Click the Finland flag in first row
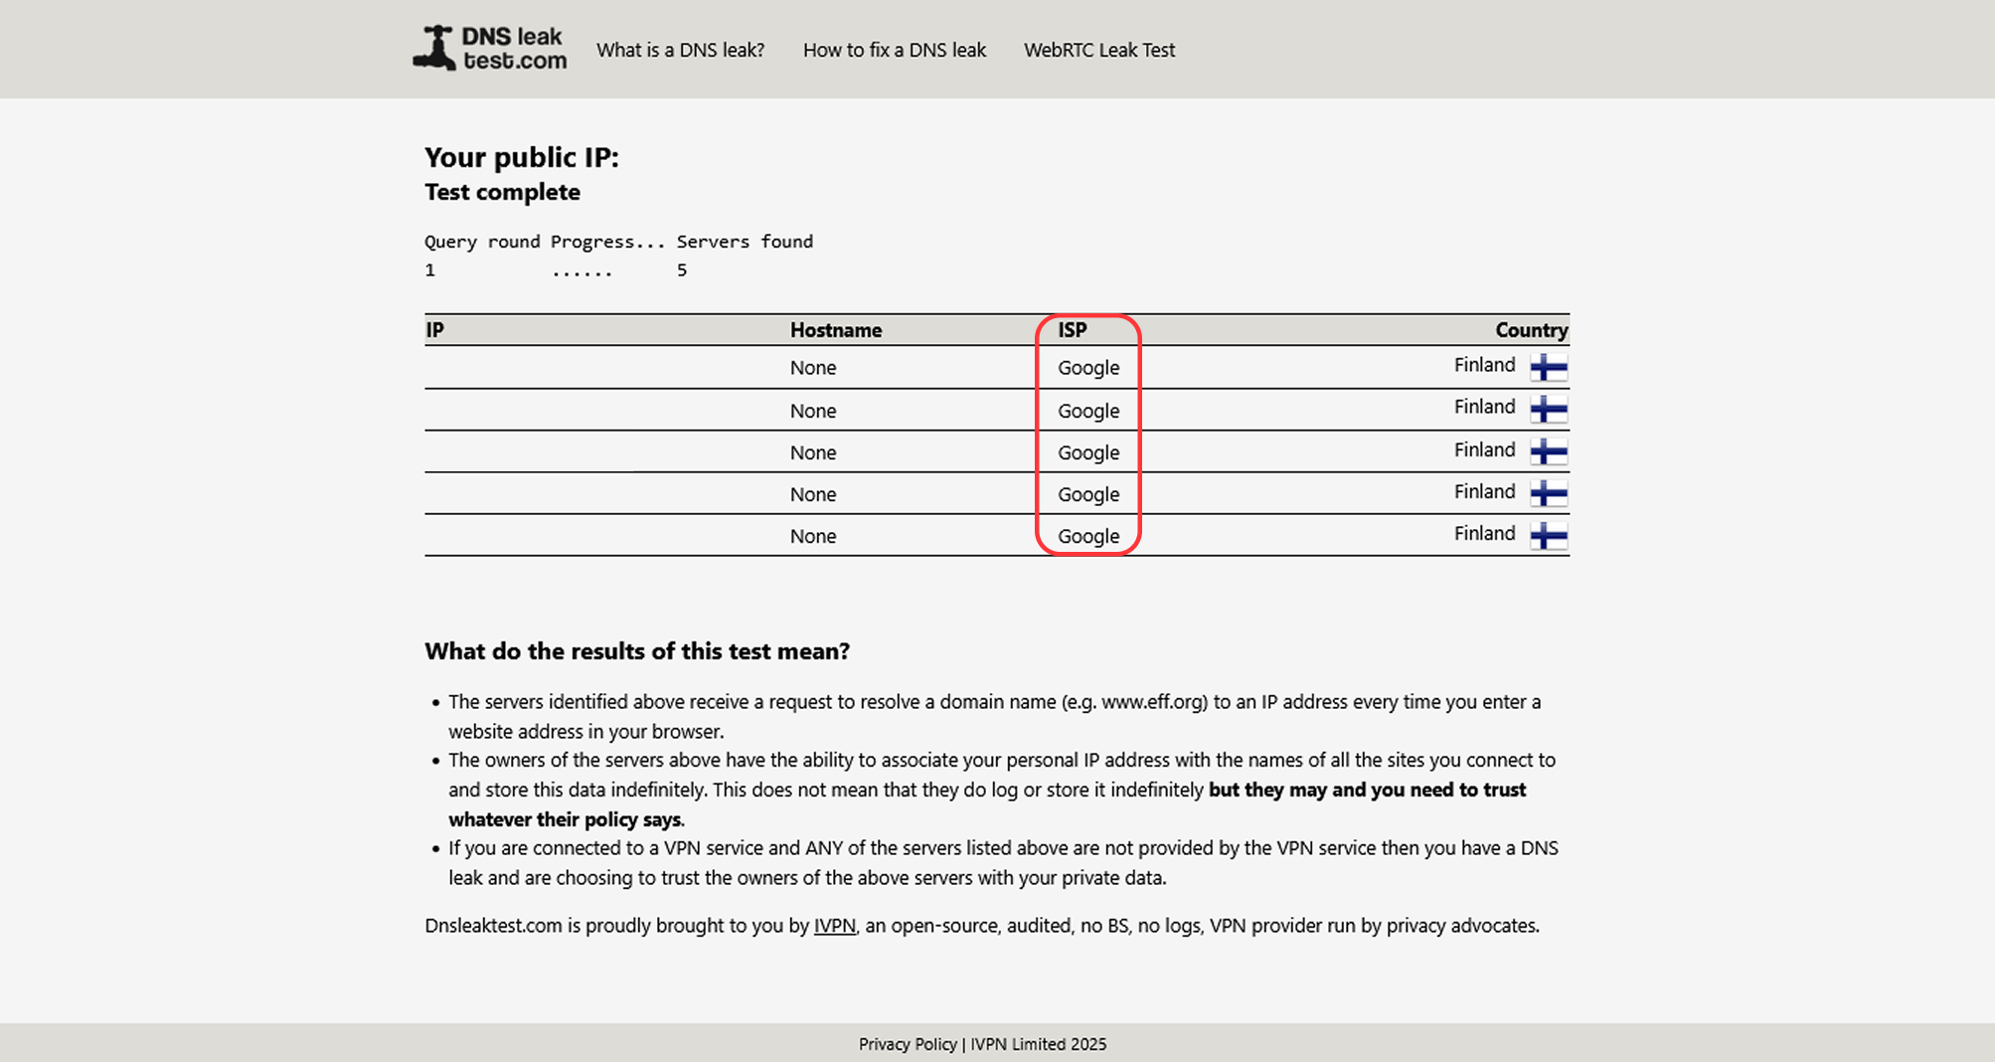1995x1062 pixels. [x=1549, y=367]
